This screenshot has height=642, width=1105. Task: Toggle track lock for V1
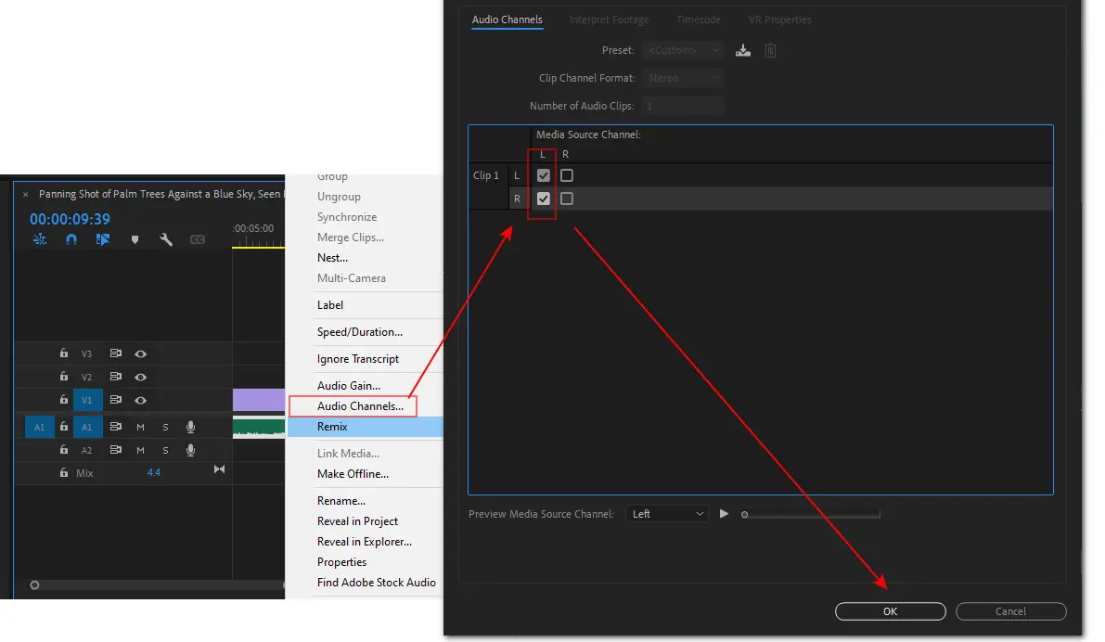[64, 400]
